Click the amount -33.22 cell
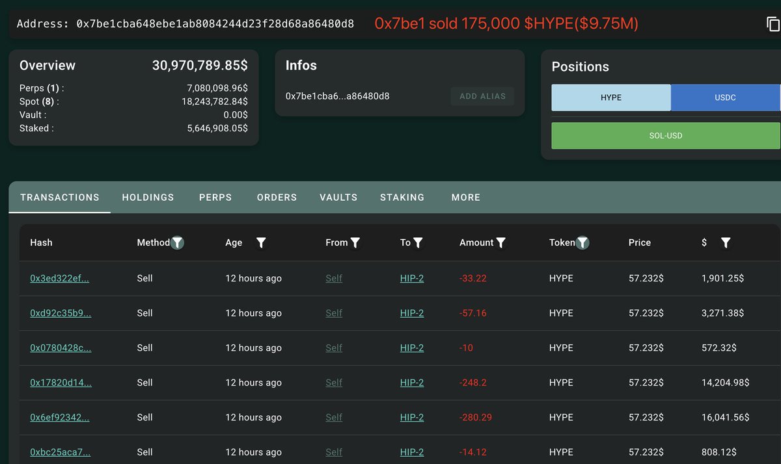This screenshot has width=781, height=464. pos(473,278)
